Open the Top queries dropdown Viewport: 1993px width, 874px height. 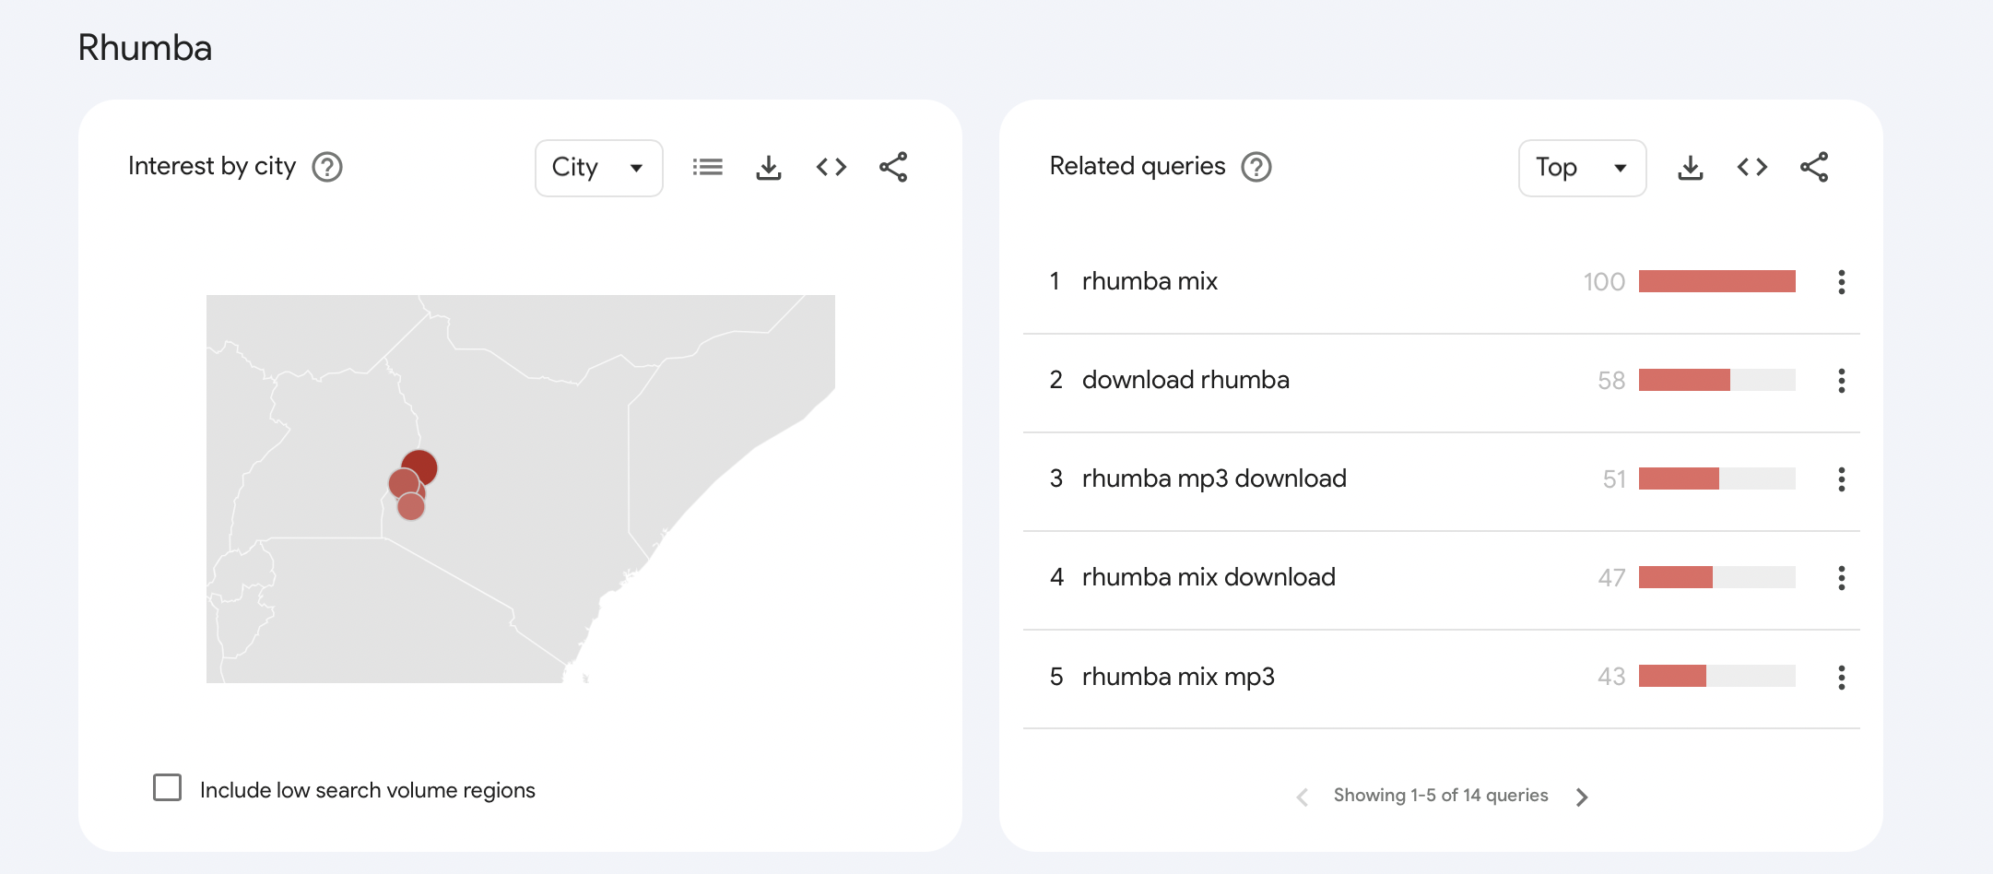point(1582,168)
